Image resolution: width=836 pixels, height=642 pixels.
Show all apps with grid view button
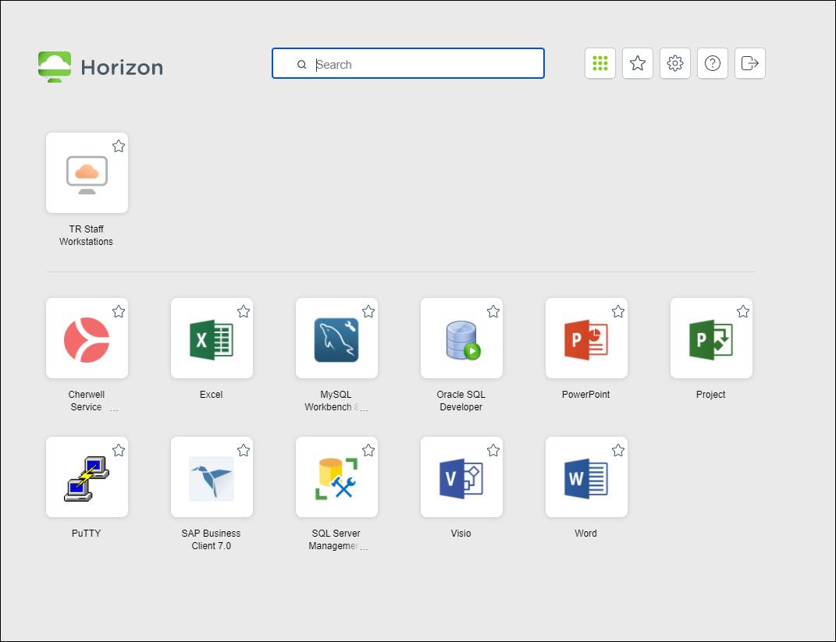pyautogui.click(x=599, y=63)
